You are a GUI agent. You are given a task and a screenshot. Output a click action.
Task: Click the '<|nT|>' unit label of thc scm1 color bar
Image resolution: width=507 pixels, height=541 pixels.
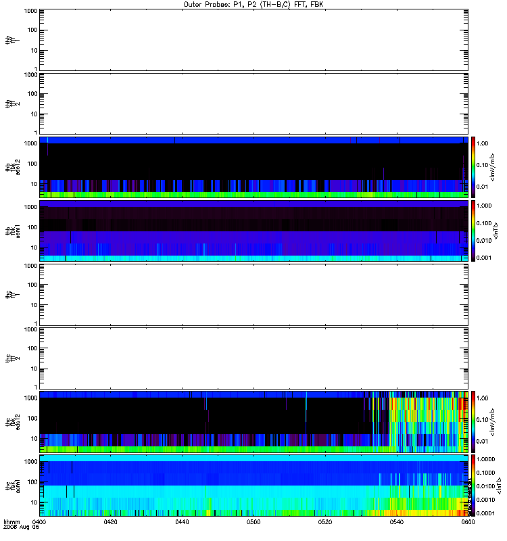click(x=498, y=485)
